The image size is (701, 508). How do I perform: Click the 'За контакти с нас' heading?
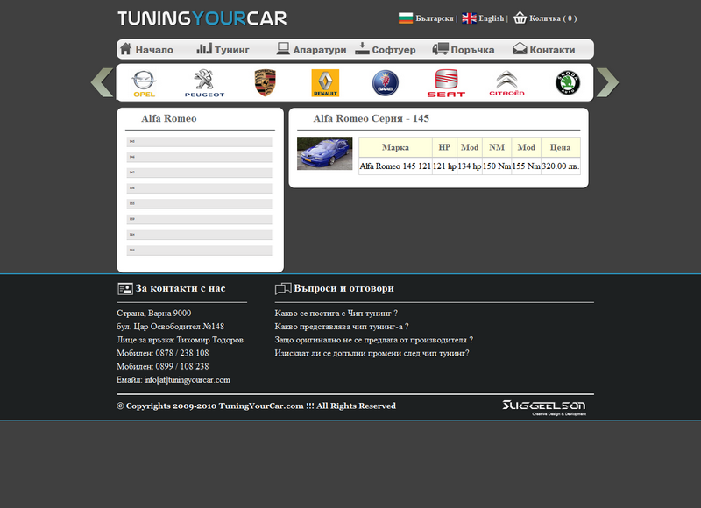(181, 288)
